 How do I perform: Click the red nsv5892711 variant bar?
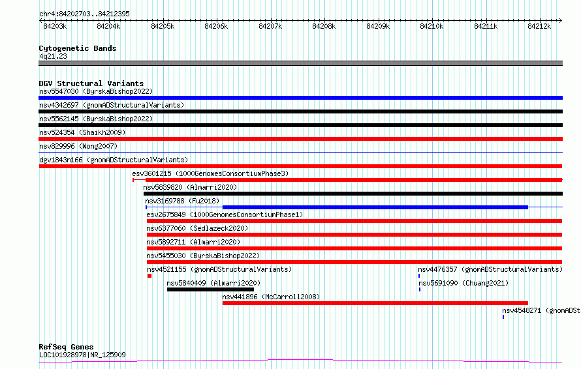coord(354,248)
